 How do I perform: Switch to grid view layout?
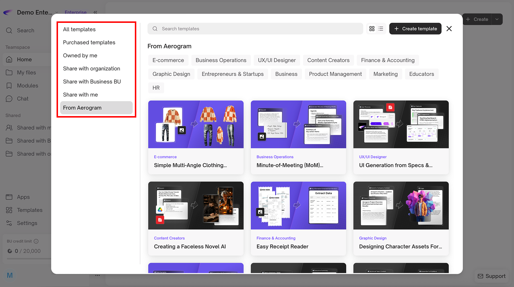[x=372, y=29]
